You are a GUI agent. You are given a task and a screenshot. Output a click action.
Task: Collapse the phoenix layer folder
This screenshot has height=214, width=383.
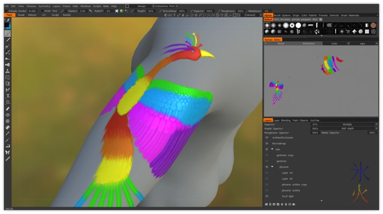click(272, 167)
